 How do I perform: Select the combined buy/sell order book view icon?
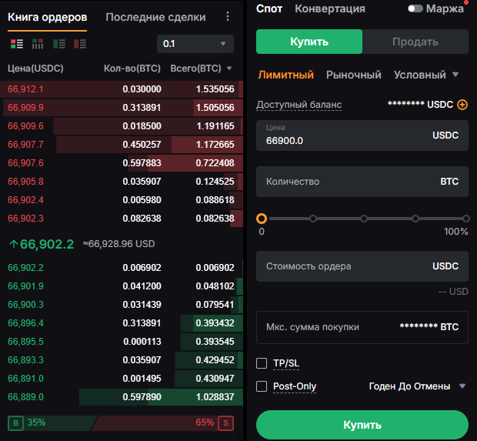(17, 44)
